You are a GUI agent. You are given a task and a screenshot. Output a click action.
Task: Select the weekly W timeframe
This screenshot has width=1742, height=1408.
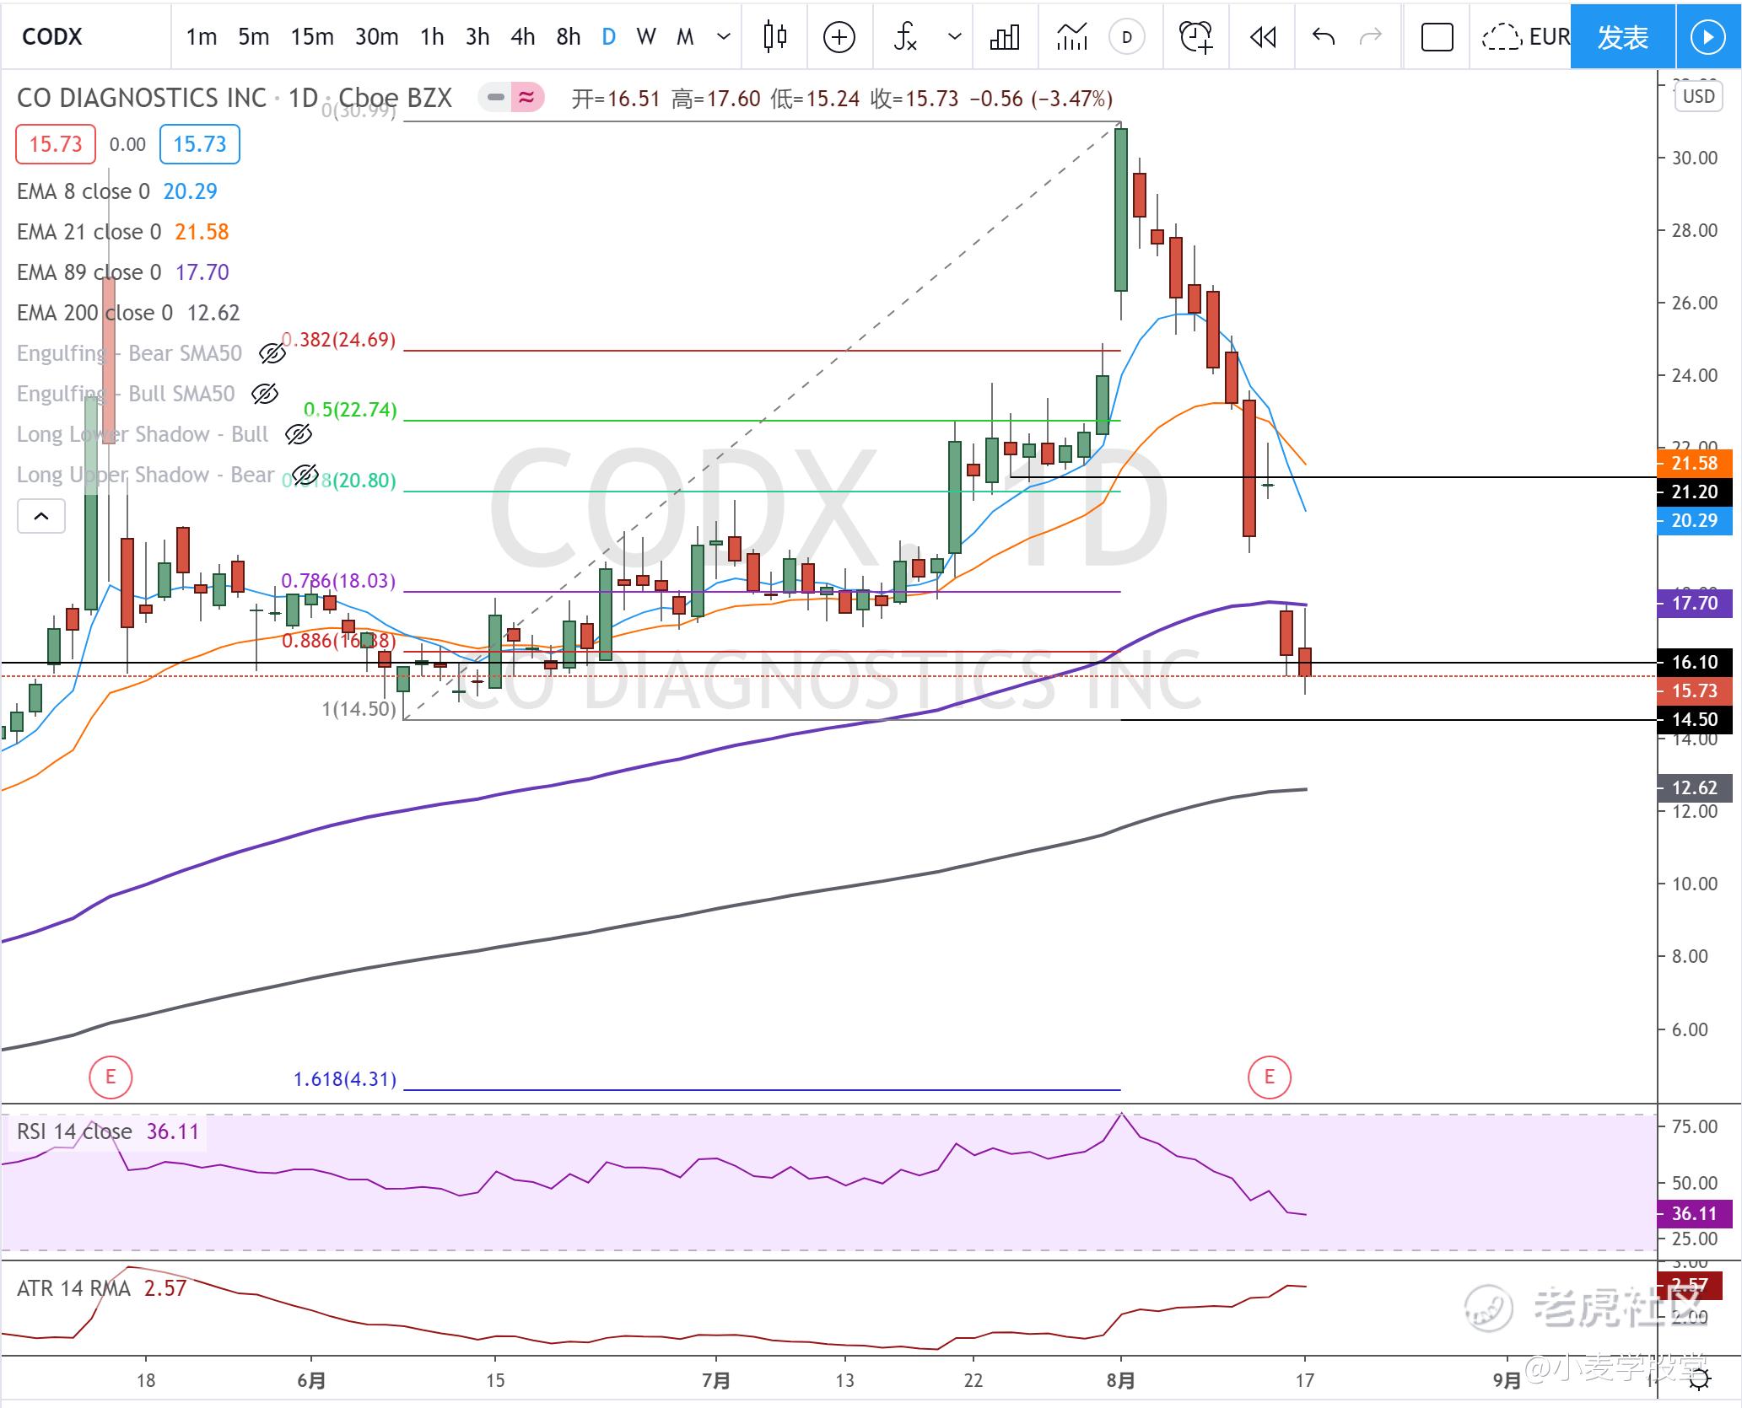[x=645, y=36]
